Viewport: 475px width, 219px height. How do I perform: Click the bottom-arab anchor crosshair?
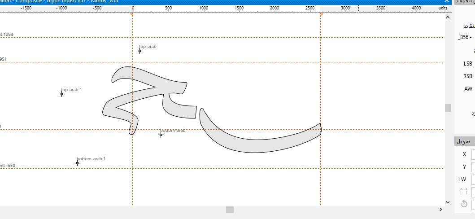pos(161,135)
